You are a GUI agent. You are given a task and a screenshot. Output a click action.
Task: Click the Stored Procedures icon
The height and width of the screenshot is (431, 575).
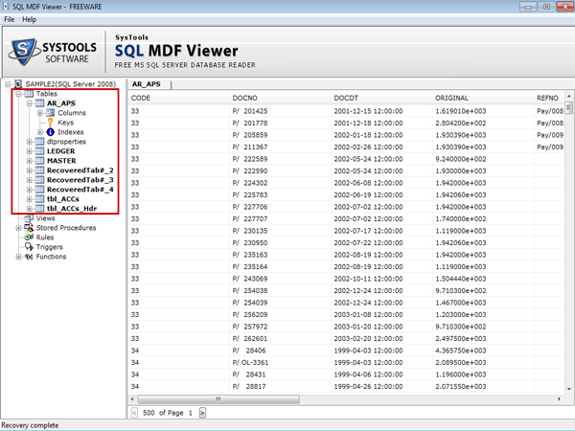[29, 228]
